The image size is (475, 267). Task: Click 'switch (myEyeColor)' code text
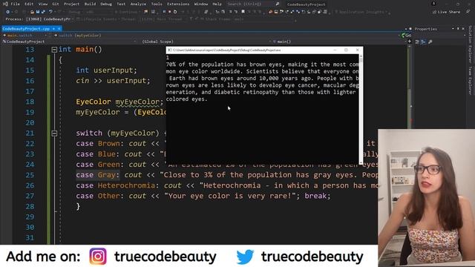pyautogui.click(x=117, y=133)
